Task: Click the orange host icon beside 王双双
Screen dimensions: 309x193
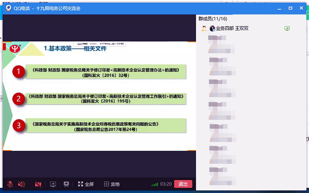Action: [x=204, y=28]
